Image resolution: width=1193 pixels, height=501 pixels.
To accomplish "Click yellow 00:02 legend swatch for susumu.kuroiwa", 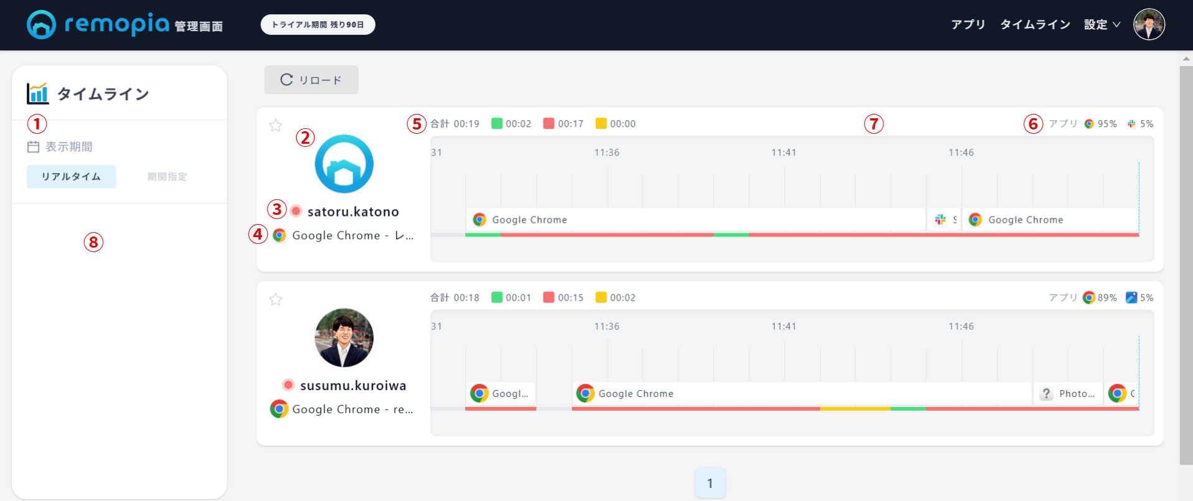I will click(x=601, y=297).
